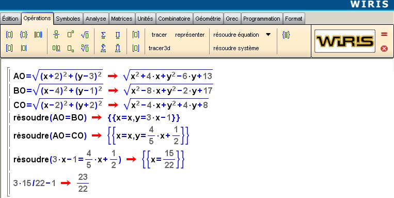This screenshot has width=394, height=198.
Task: Open the Analyse tab
Action: point(96,19)
